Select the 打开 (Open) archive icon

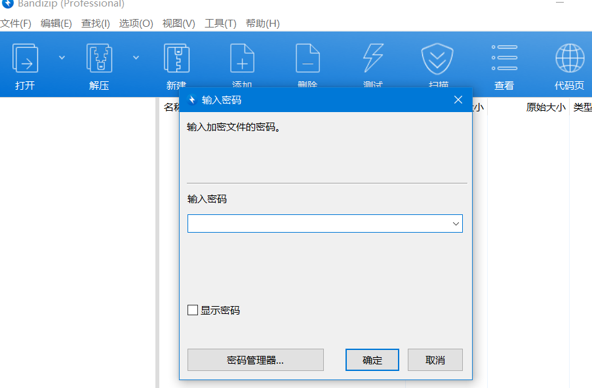[x=25, y=58]
